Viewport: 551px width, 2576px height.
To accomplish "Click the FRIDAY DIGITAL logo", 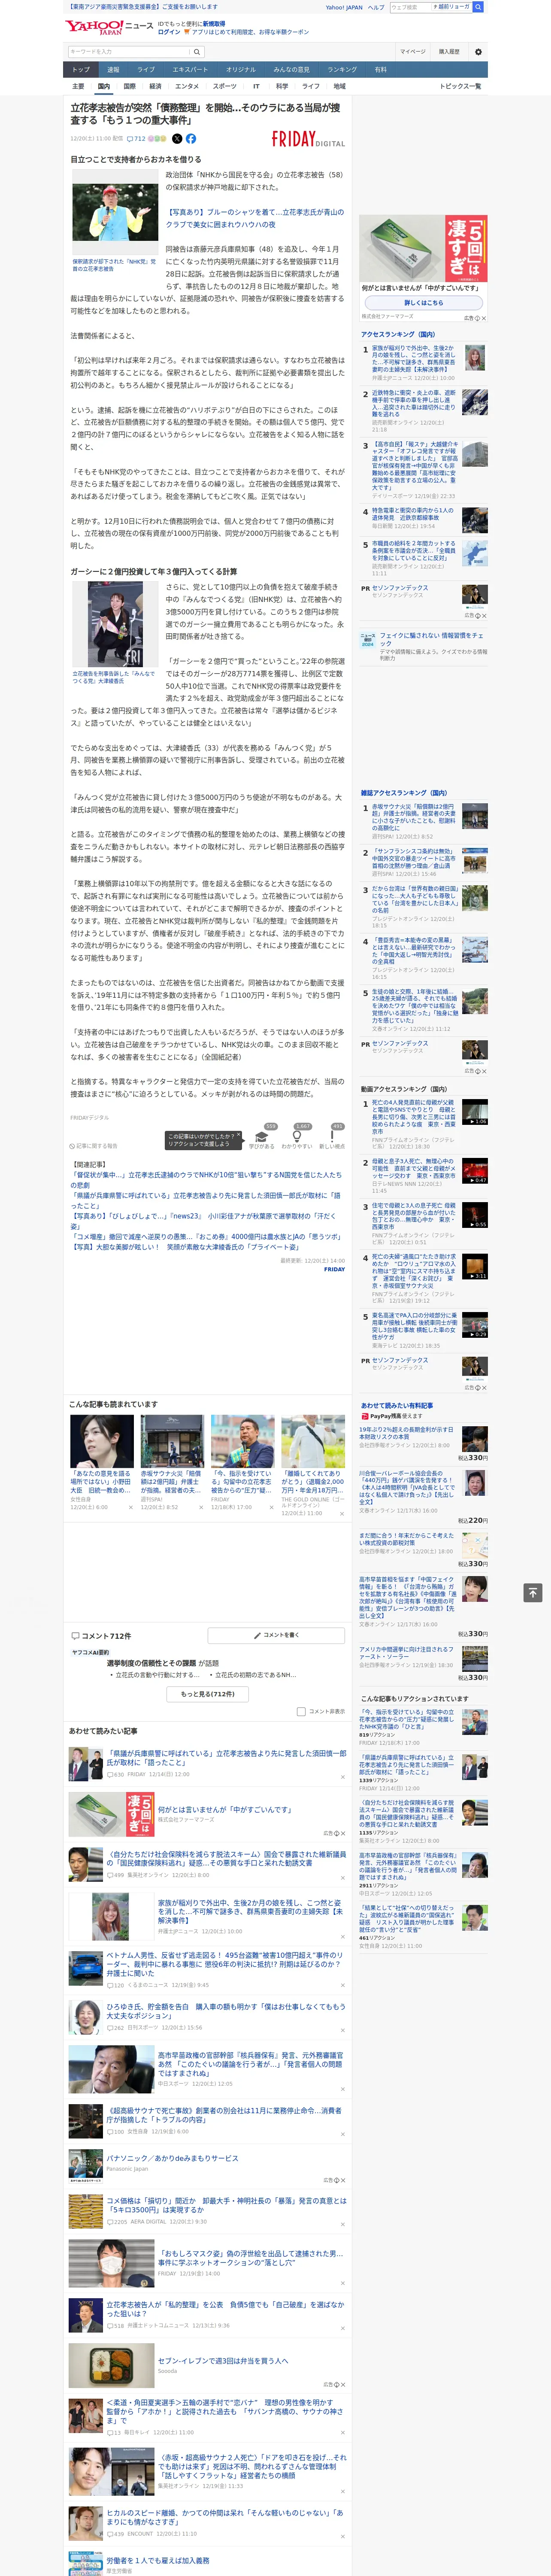I will click(x=308, y=139).
